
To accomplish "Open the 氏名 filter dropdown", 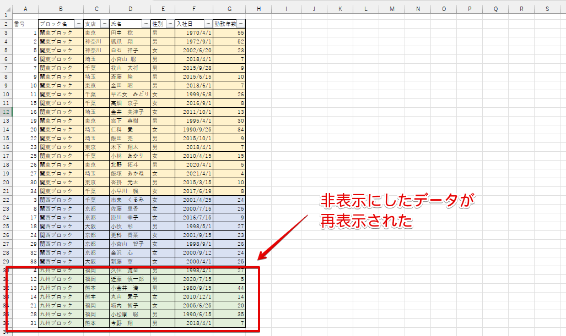I will click(146, 24).
